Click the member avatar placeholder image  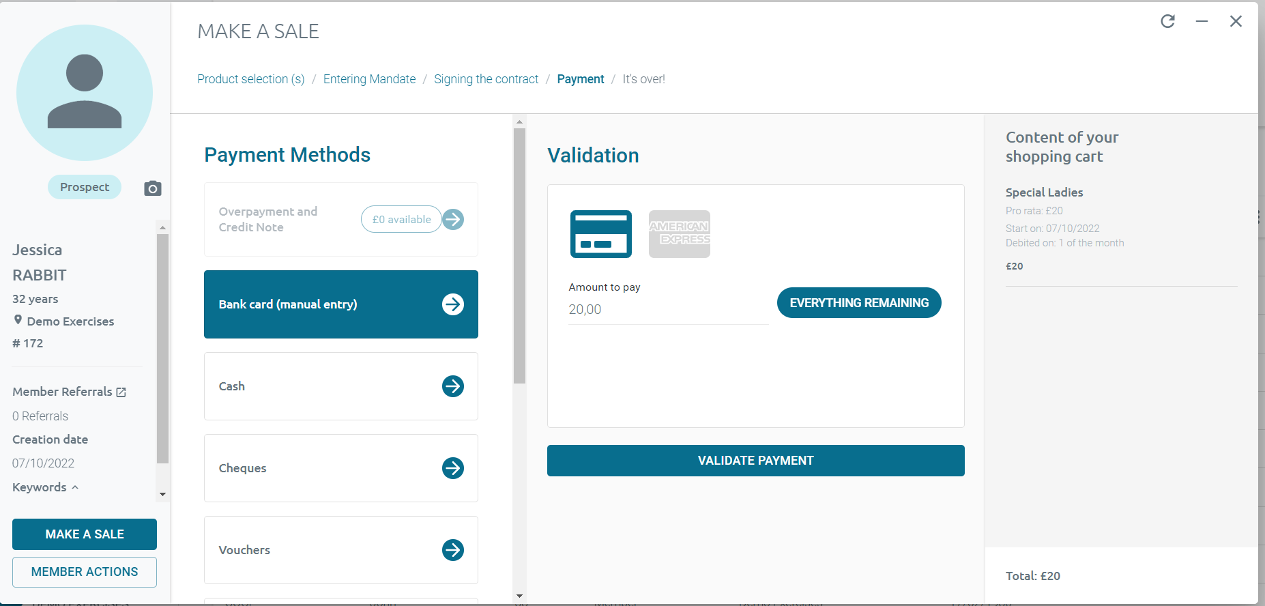point(85,93)
